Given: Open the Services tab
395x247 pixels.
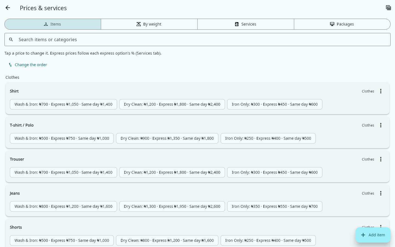Looking at the screenshot, I should (246, 24).
